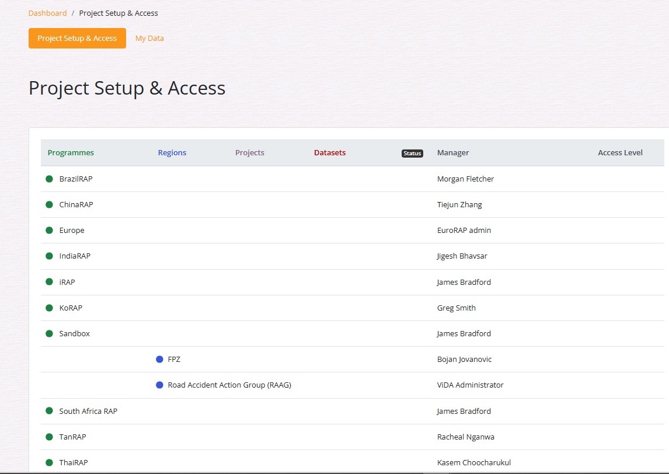
Task: Click the Regions column header
Action: click(x=172, y=153)
